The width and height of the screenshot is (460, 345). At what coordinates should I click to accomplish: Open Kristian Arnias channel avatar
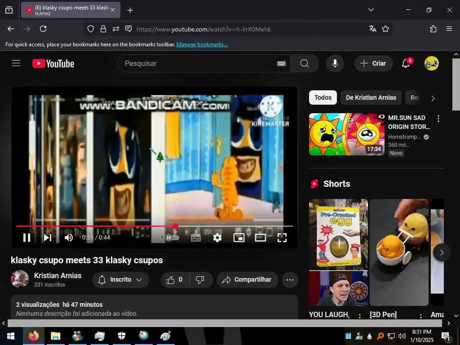20,279
